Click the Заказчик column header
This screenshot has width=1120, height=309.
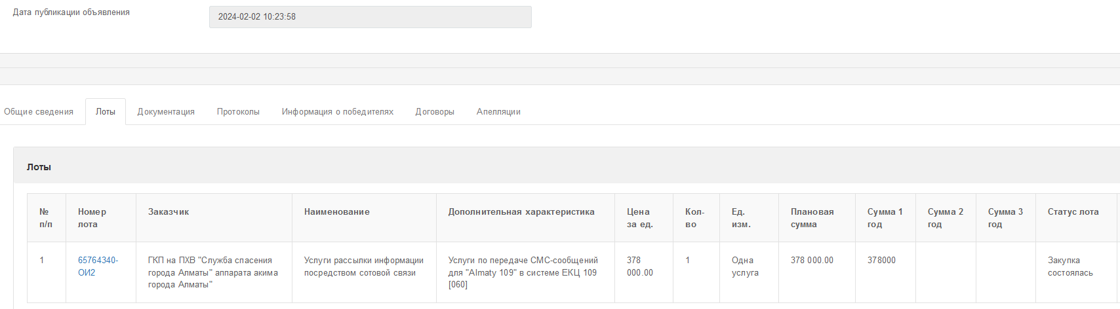169,212
